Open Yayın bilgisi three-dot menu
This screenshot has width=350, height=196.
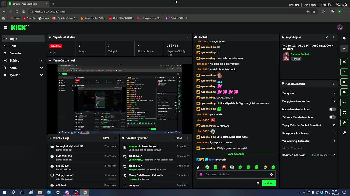(x=333, y=37)
